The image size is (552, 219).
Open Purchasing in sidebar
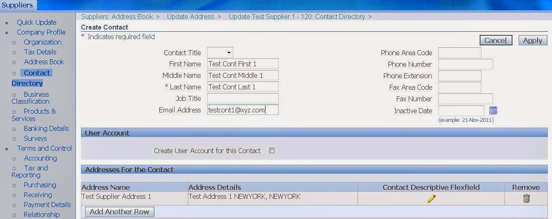(40, 185)
